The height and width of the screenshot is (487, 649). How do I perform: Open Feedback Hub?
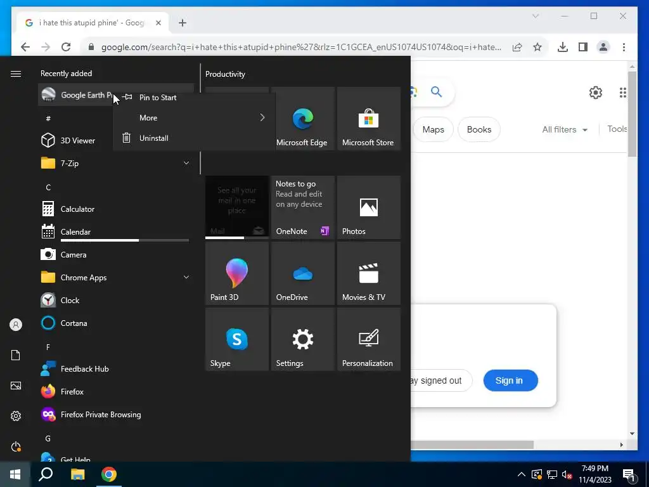116,368
